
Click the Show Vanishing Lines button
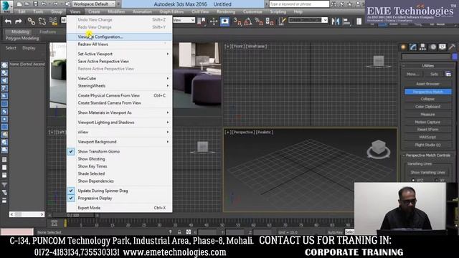click(x=427, y=172)
